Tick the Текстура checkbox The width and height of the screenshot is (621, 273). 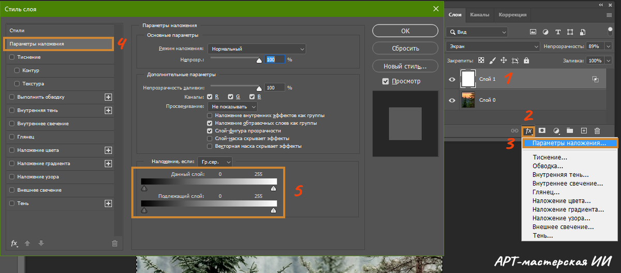(18, 84)
